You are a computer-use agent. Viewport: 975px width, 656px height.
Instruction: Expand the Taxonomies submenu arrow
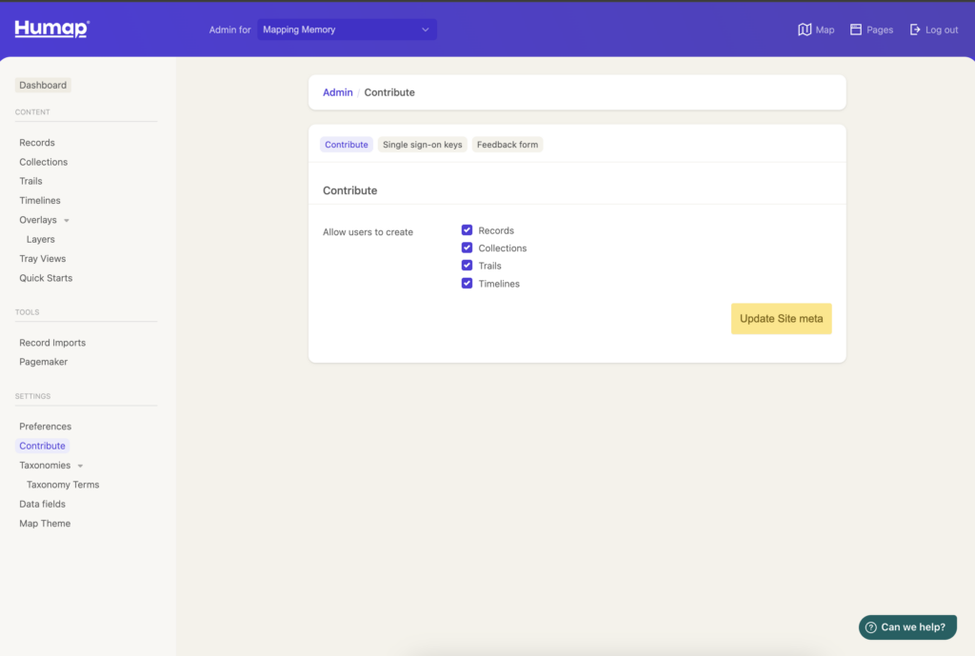click(x=80, y=467)
